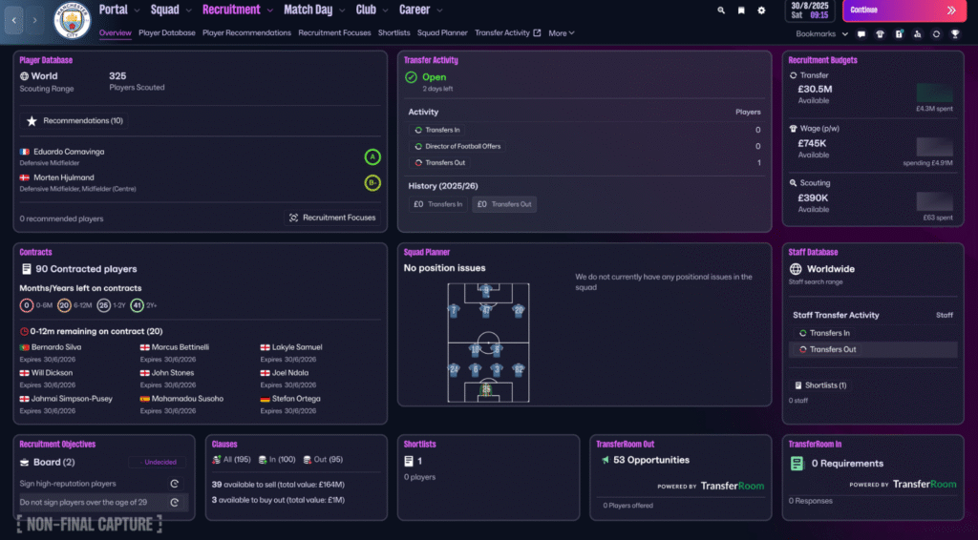Click the Manchester City club badge
Screen dimensions: 978x540
click(71, 20)
